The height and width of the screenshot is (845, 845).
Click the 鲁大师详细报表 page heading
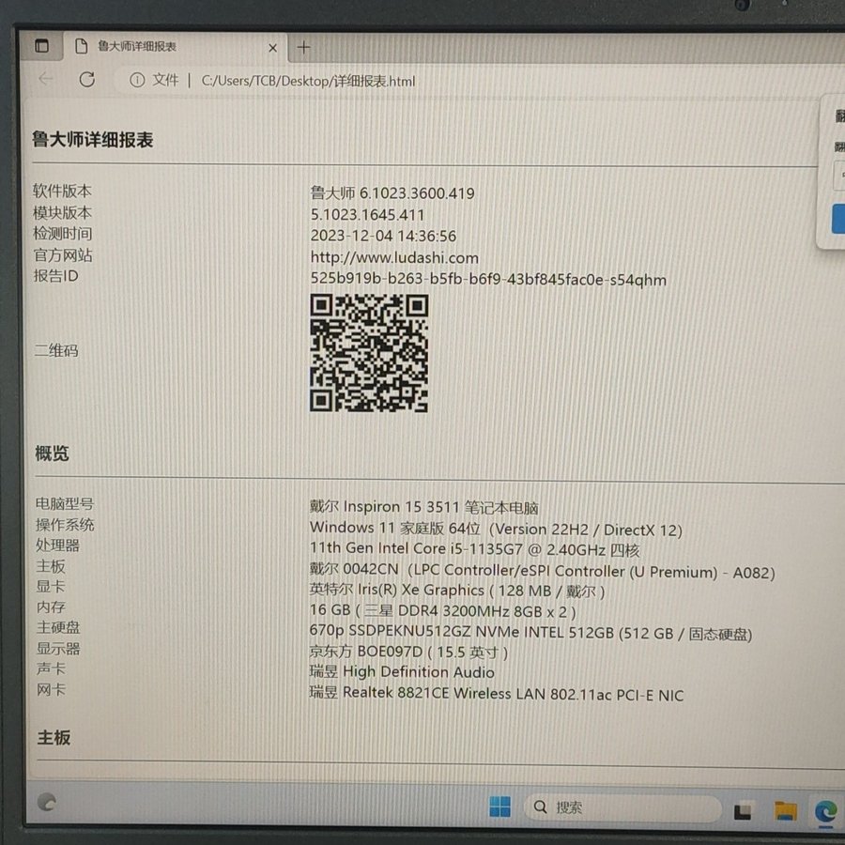(93, 140)
